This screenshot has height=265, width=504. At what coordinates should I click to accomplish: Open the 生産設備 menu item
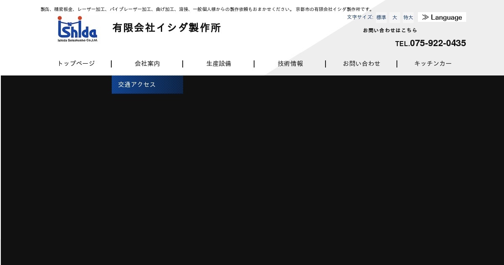(219, 64)
